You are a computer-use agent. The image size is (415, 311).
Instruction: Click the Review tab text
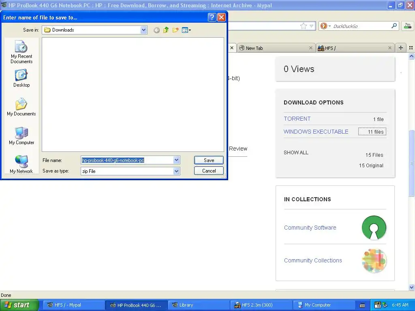[x=238, y=149]
